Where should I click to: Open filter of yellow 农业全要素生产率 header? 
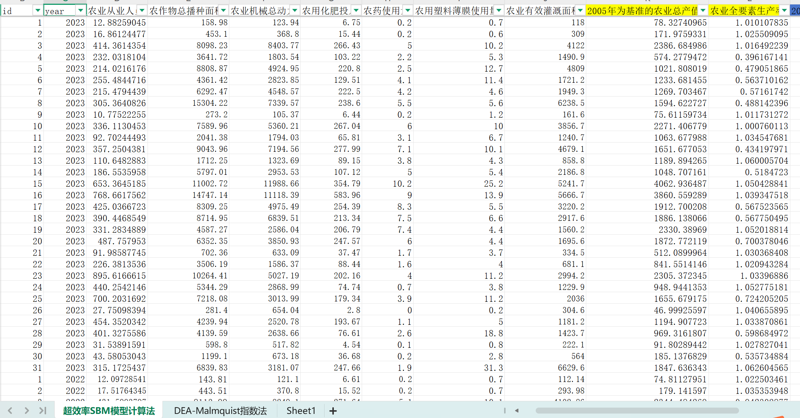pyautogui.click(x=784, y=11)
